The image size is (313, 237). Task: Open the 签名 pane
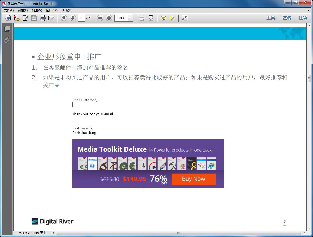287,18
